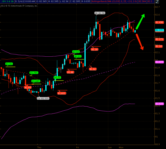
Task: Click the Fri label on time axis
Action: pyautogui.click(x=78, y=147)
